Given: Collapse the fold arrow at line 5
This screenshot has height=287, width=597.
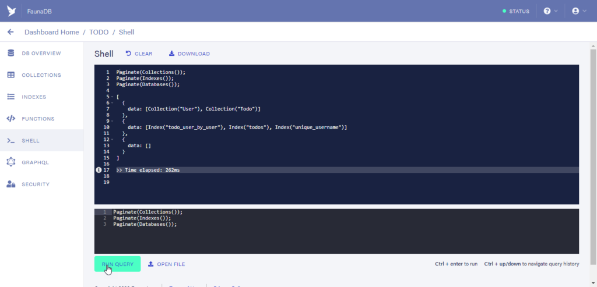Looking at the screenshot, I should coord(113,97).
